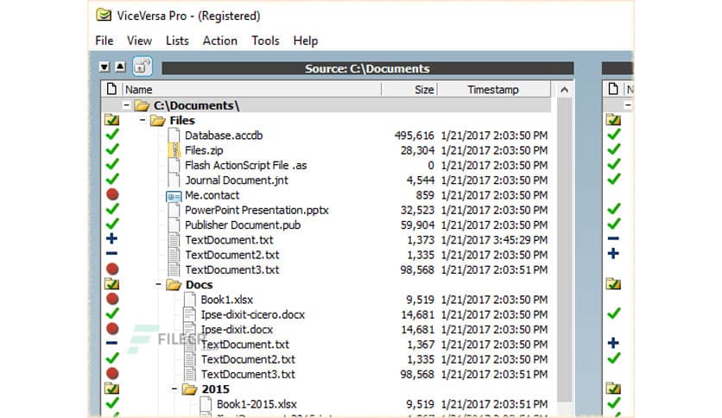The width and height of the screenshot is (722, 418).
Task: Open the Action menu
Action: coord(219,41)
